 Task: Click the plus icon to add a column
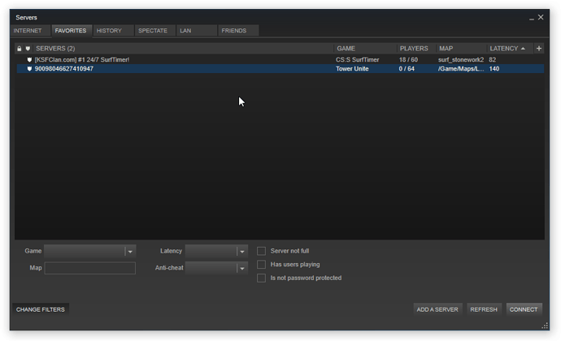[x=538, y=49]
